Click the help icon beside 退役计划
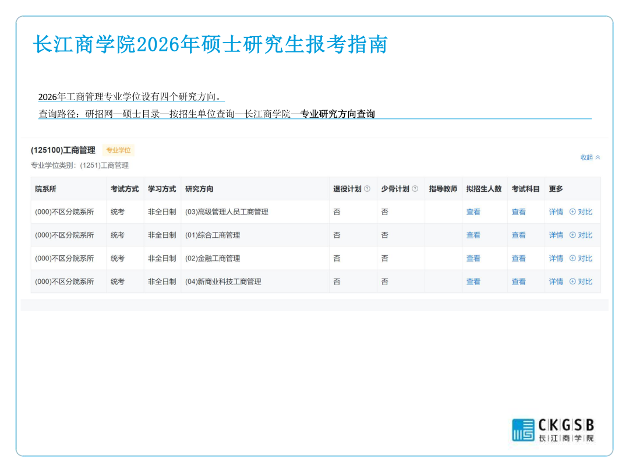The image size is (629, 472). tap(367, 189)
